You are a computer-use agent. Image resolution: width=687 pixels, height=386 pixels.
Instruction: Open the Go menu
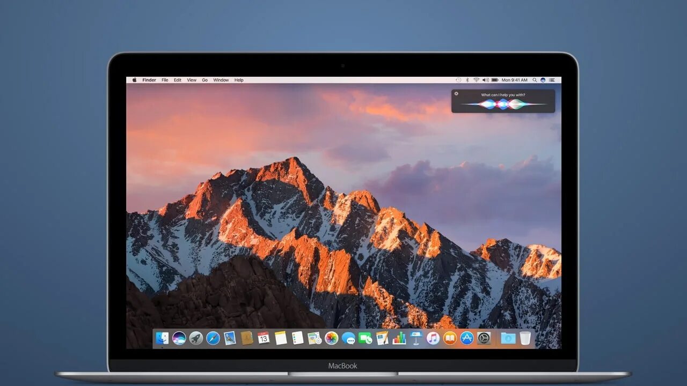tap(204, 80)
